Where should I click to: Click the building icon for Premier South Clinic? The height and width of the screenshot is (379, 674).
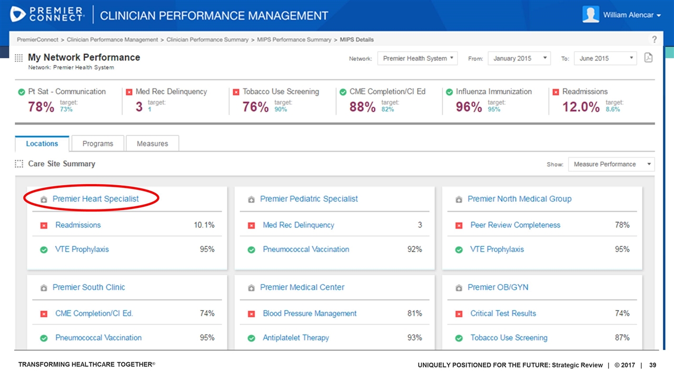point(44,288)
